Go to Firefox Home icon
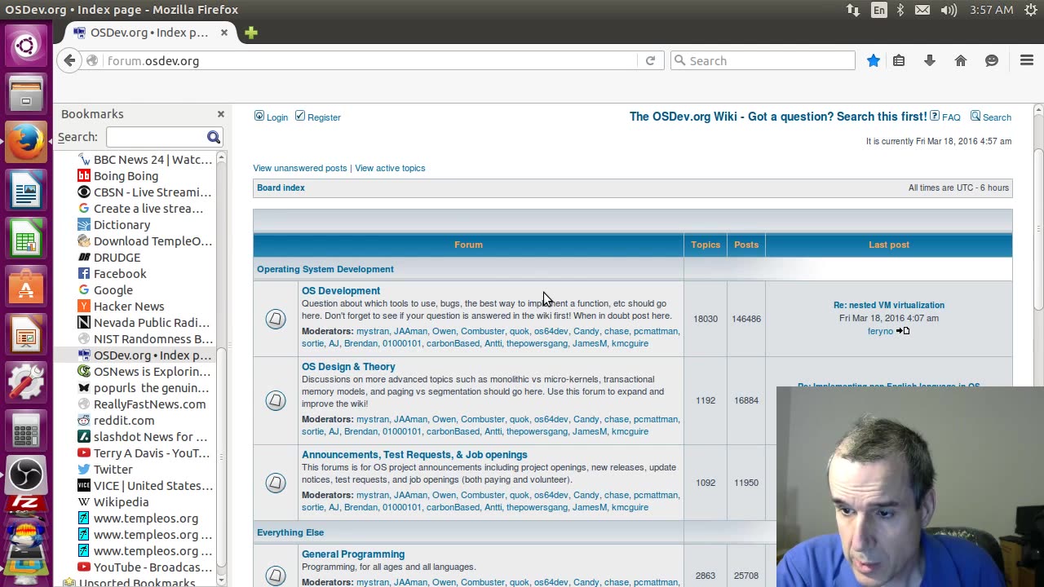This screenshot has width=1044, height=587. (961, 60)
